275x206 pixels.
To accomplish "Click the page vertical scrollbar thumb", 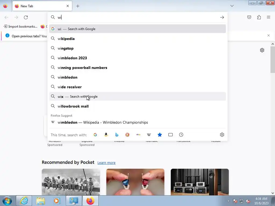I will click(x=273, y=60).
